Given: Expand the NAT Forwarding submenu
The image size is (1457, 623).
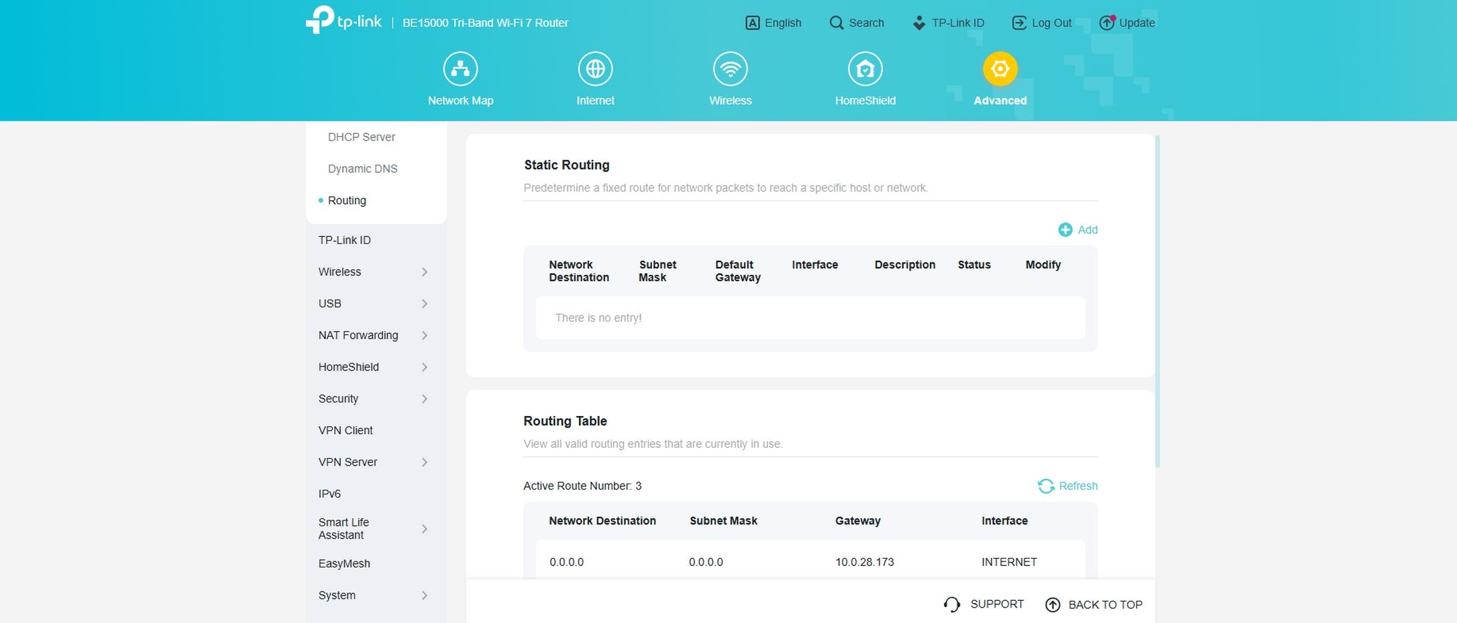Looking at the screenshot, I should tap(372, 335).
